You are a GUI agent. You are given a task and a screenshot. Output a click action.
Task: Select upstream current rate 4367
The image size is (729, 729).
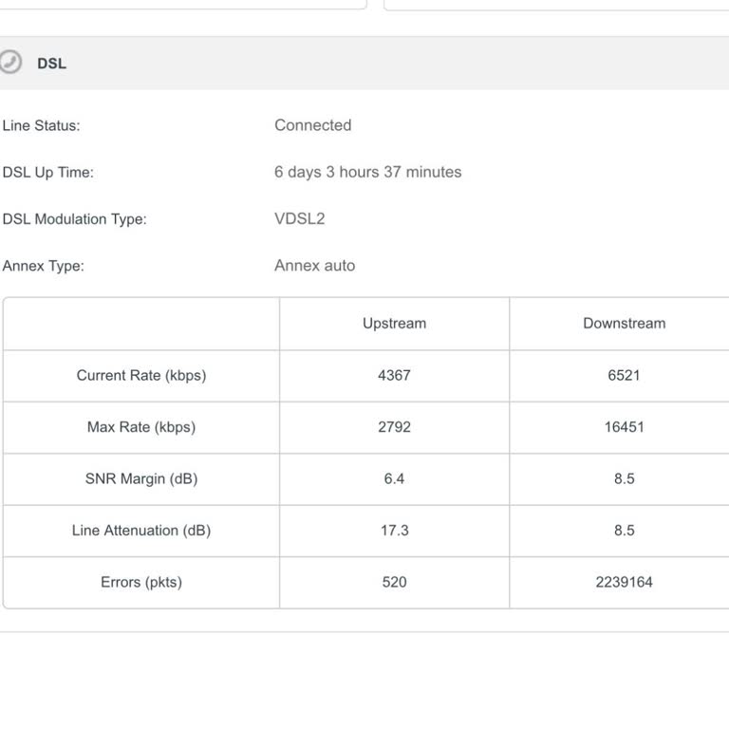[394, 375]
